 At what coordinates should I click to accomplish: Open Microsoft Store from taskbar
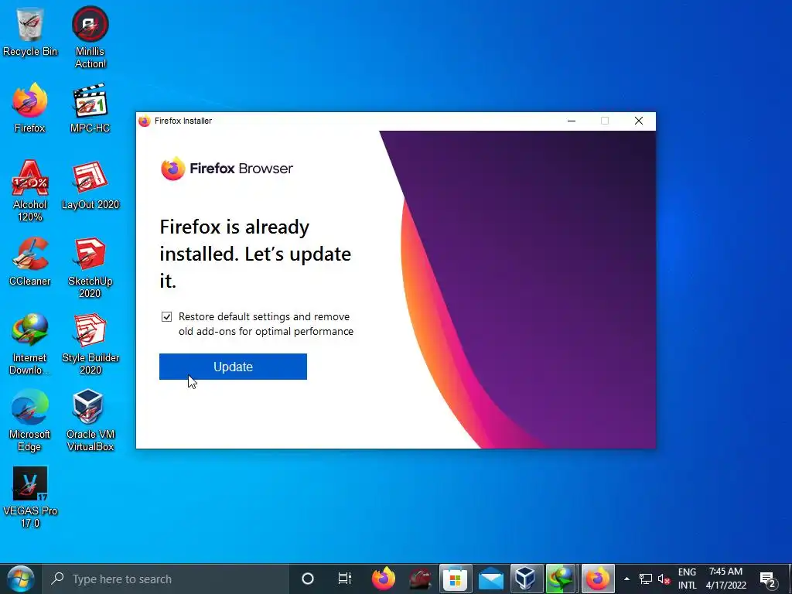point(456,579)
